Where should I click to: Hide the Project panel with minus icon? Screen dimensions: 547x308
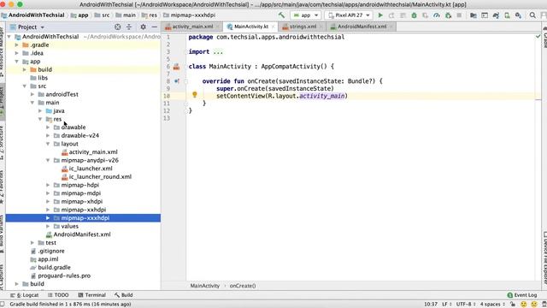(x=154, y=27)
